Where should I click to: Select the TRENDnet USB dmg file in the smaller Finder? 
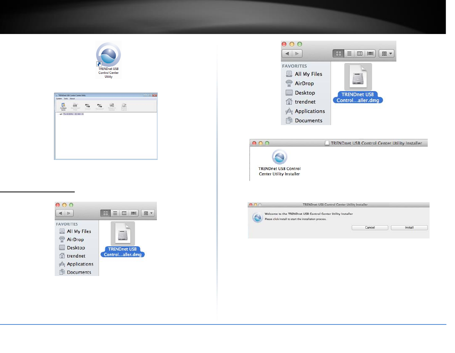click(122, 239)
